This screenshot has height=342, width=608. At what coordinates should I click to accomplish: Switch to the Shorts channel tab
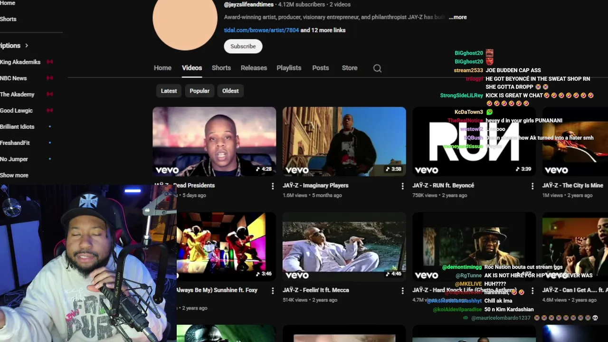pyautogui.click(x=221, y=68)
